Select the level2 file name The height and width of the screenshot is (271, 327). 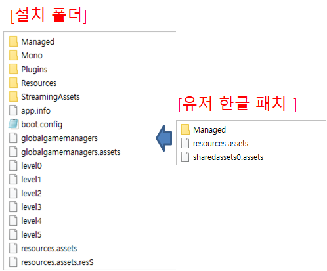click(32, 194)
